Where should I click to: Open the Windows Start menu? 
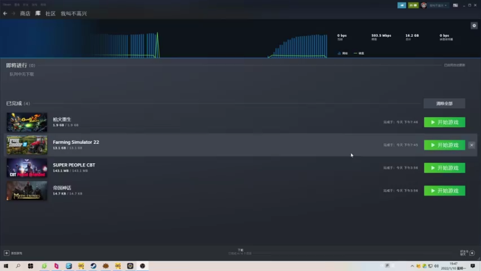point(6,266)
